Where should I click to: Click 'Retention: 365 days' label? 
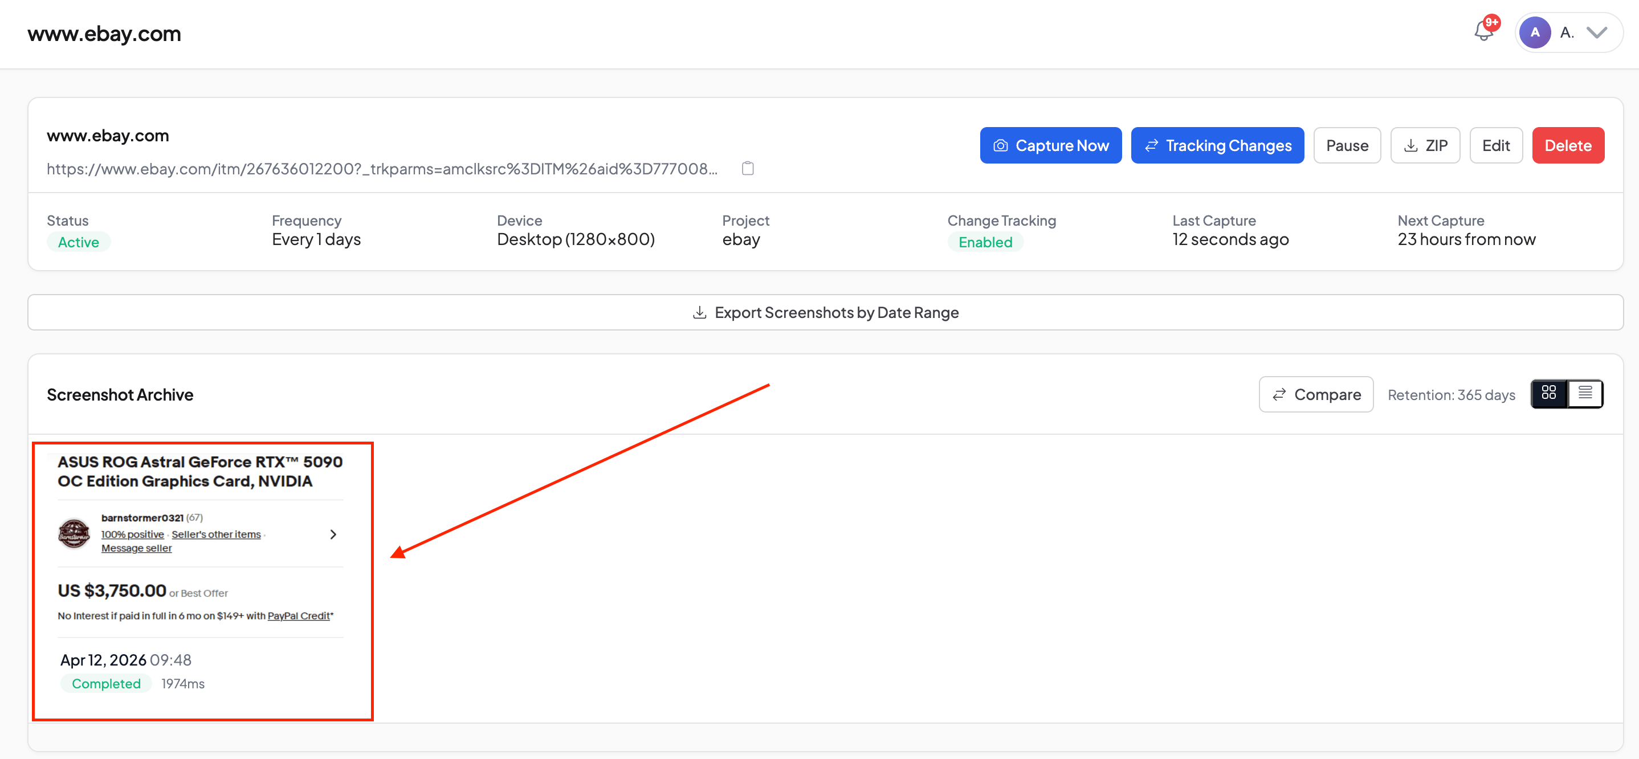click(x=1452, y=395)
